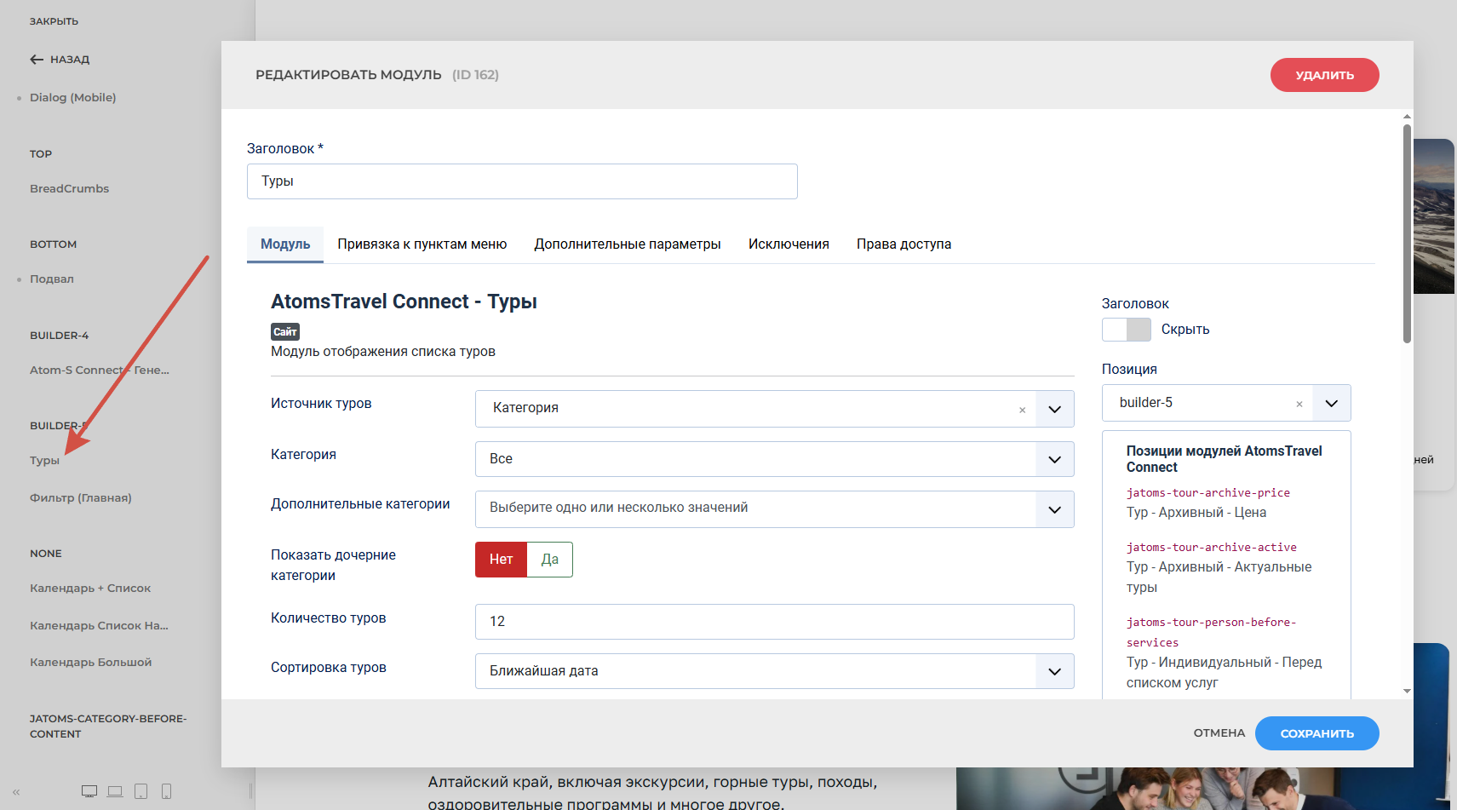The width and height of the screenshot is (1457, 810).
Task: Switch to Привязка к пунктам меню tab
Action: (422, 244)
